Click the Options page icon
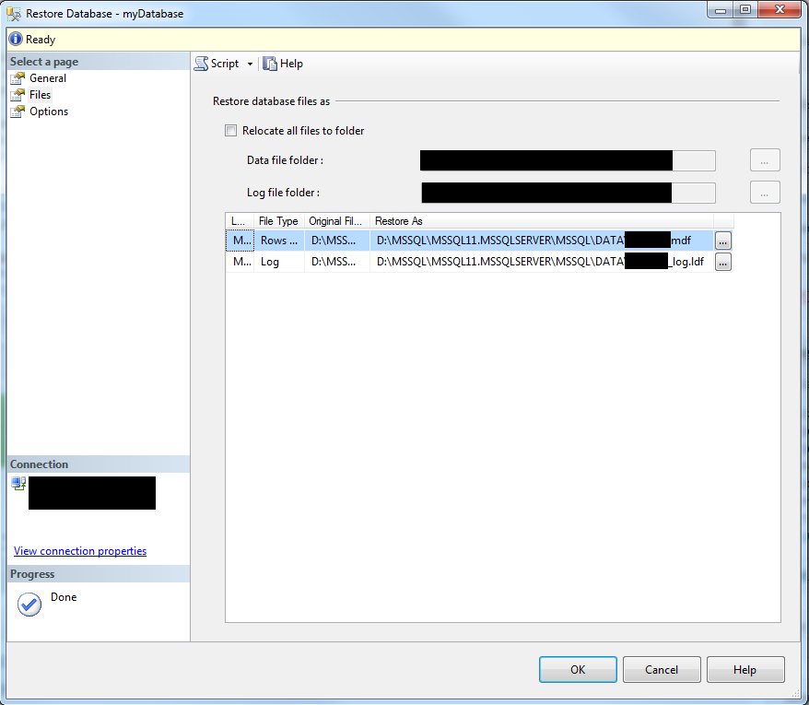Viewport: 809px width, 705px height. coord(18,112)
